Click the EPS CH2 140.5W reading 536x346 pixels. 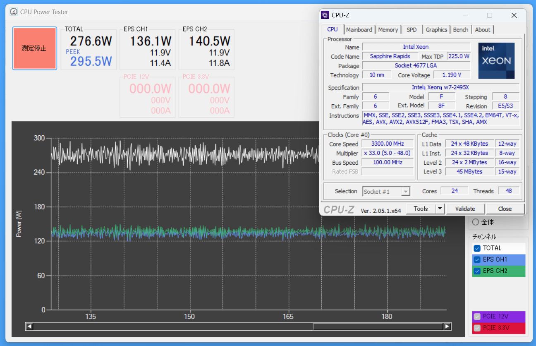[x=209, y=41]
